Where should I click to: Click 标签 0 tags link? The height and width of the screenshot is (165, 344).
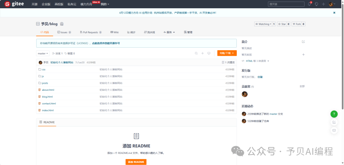tap(69, 53)
